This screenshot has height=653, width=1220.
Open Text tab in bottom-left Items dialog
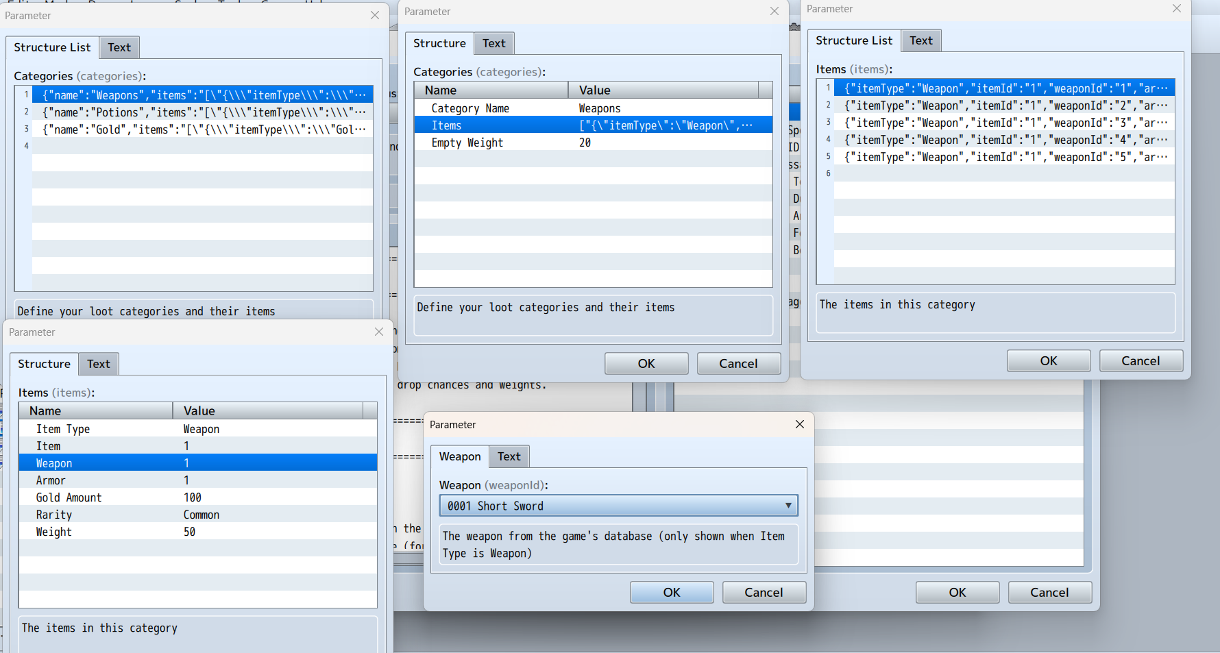tap(99, 364)
